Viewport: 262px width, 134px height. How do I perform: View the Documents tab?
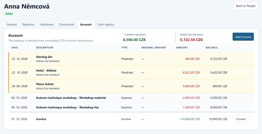click(x=67, y=24)
